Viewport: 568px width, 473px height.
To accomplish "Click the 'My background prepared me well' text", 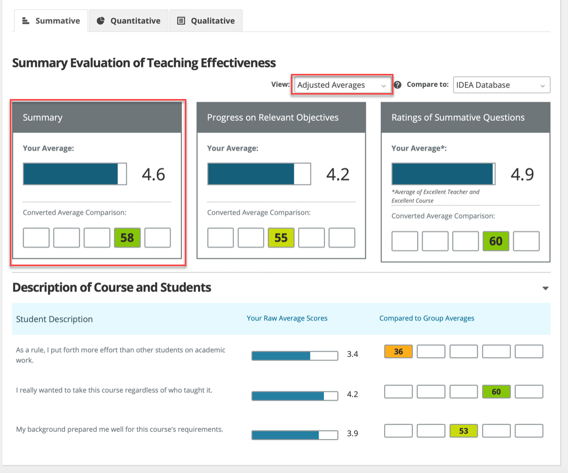I will point(119,429).
